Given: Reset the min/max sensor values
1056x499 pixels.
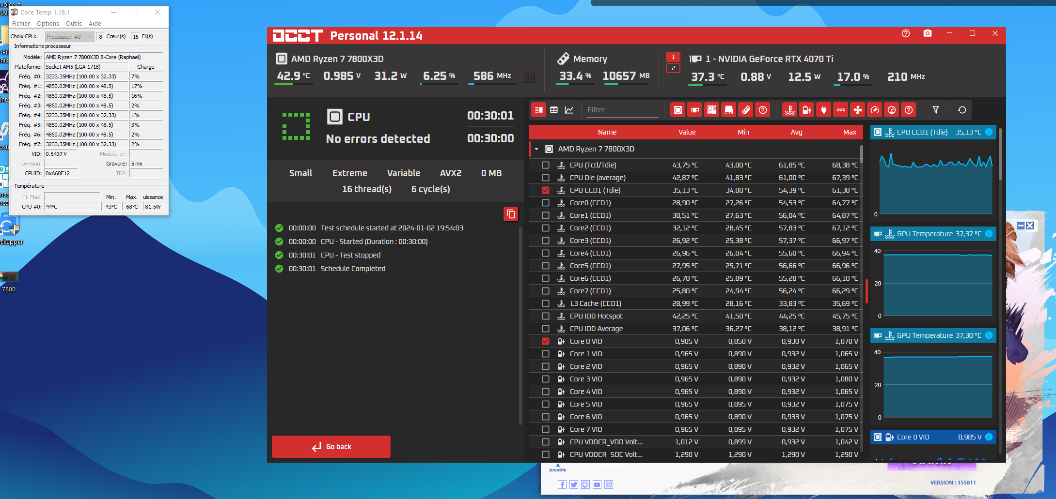Looking at the screenshot, I should point(962,110).
